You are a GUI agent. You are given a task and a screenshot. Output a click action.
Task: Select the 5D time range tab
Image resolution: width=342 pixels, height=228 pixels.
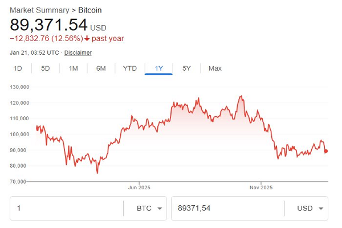(46, 68)
